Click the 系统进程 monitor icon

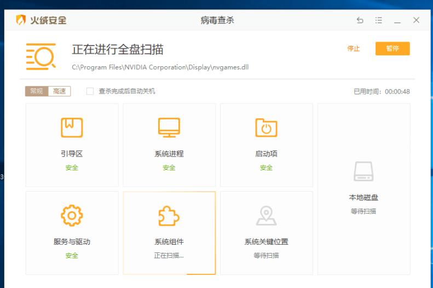coord(169,128)
